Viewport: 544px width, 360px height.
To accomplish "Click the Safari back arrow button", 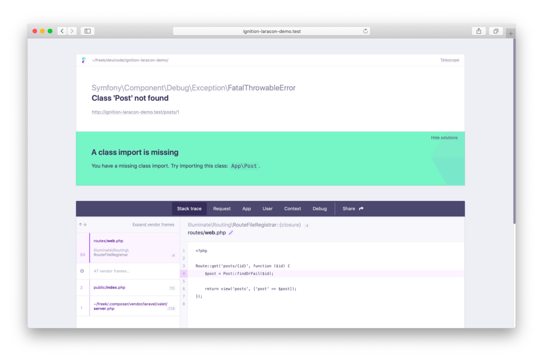I will point(62,31).
